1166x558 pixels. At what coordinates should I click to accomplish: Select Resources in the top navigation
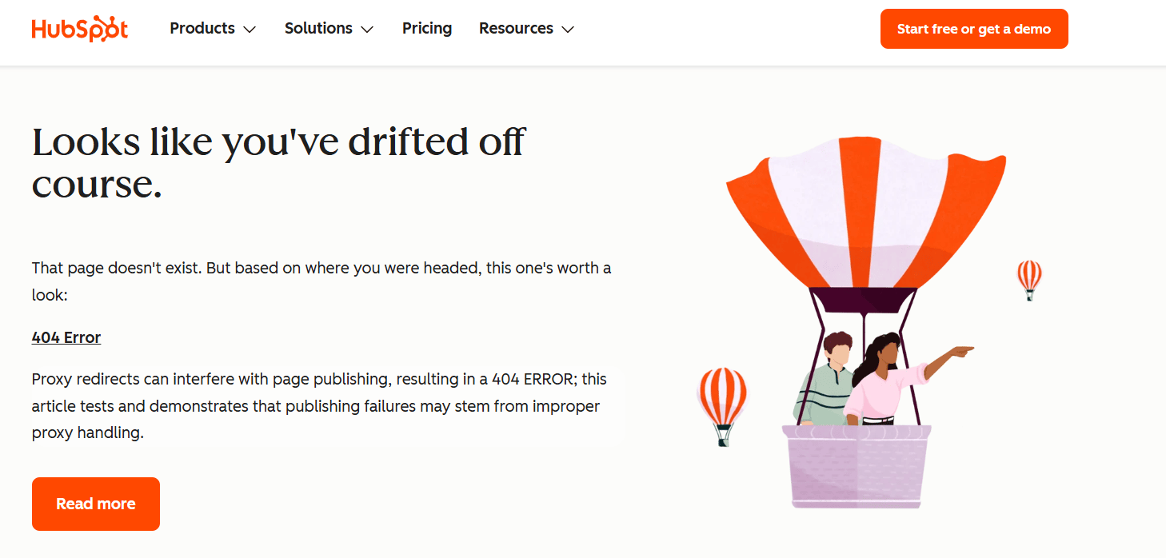[x=516, y=28]
